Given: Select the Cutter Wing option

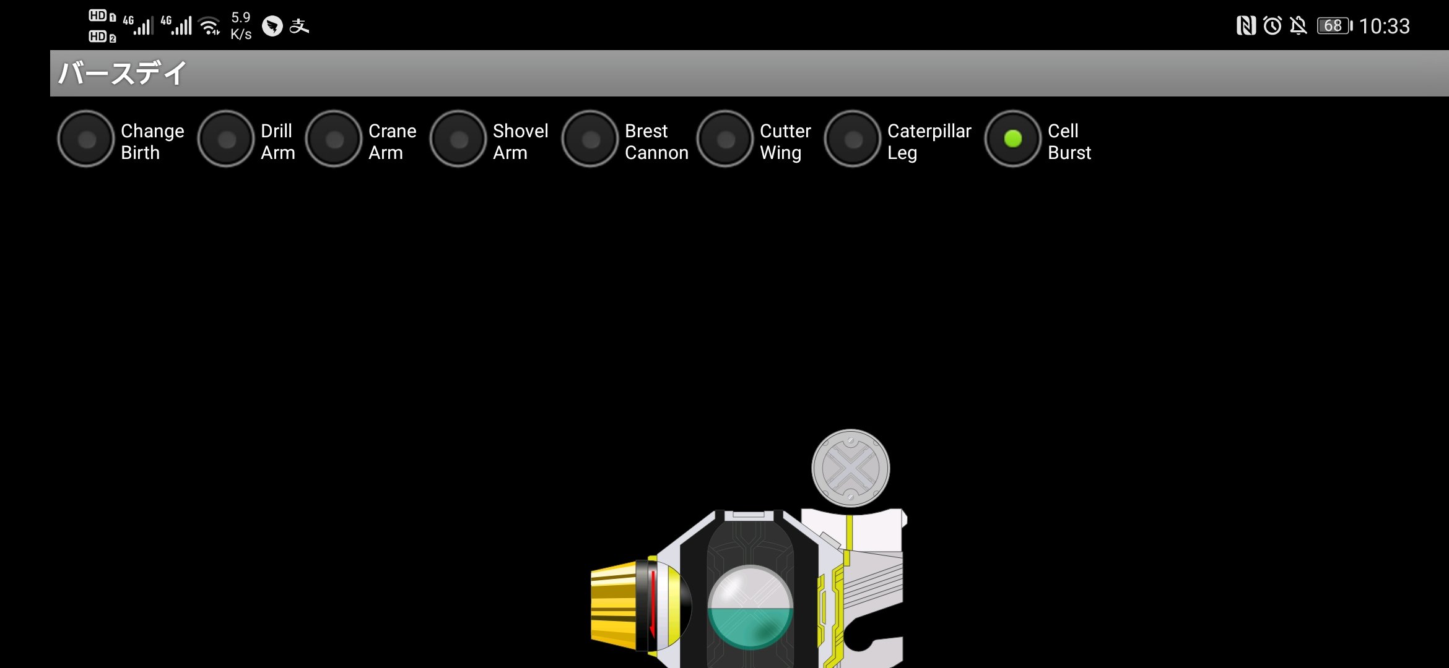Looking at the screenshot, I should [724, 139].
